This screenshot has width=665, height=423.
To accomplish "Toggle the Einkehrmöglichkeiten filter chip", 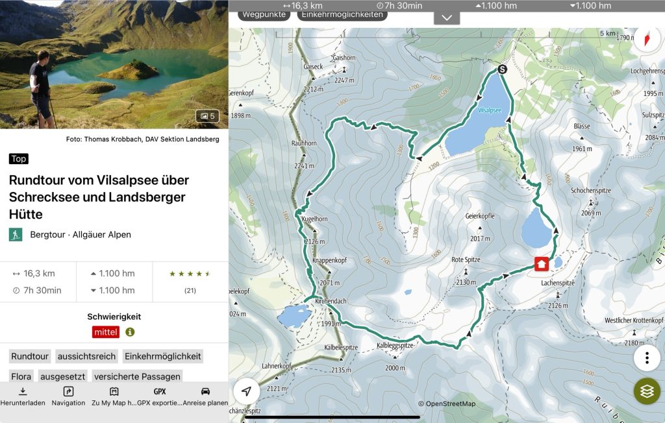I will [342, 14].
